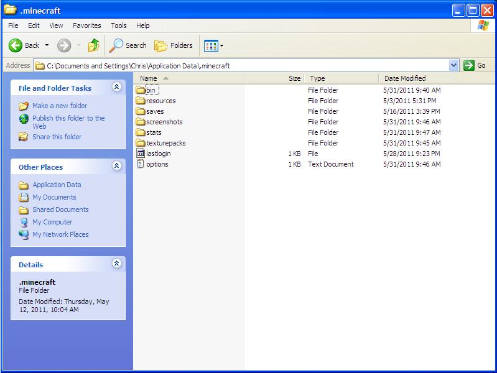Click the My Documents folder icon
Viewport: 497px width, 373px height.
pos(24,198)
